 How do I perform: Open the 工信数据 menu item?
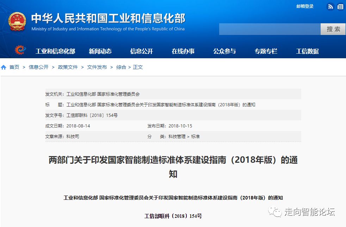click(307, 51)
